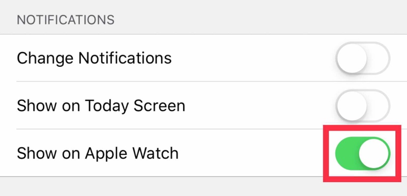
Task: Select the Show on Apple Watch row
Action: click(x=203, y=153)
